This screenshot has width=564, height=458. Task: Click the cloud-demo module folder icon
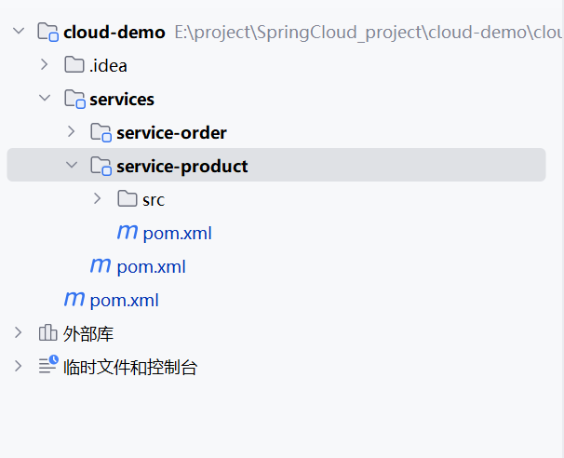click(48, 33)
